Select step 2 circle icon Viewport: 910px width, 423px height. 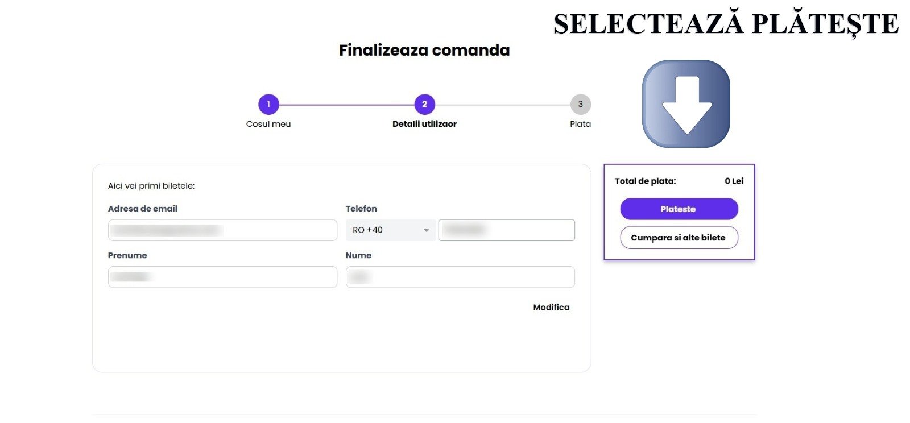pyautogui.click(x=424, y=104)
